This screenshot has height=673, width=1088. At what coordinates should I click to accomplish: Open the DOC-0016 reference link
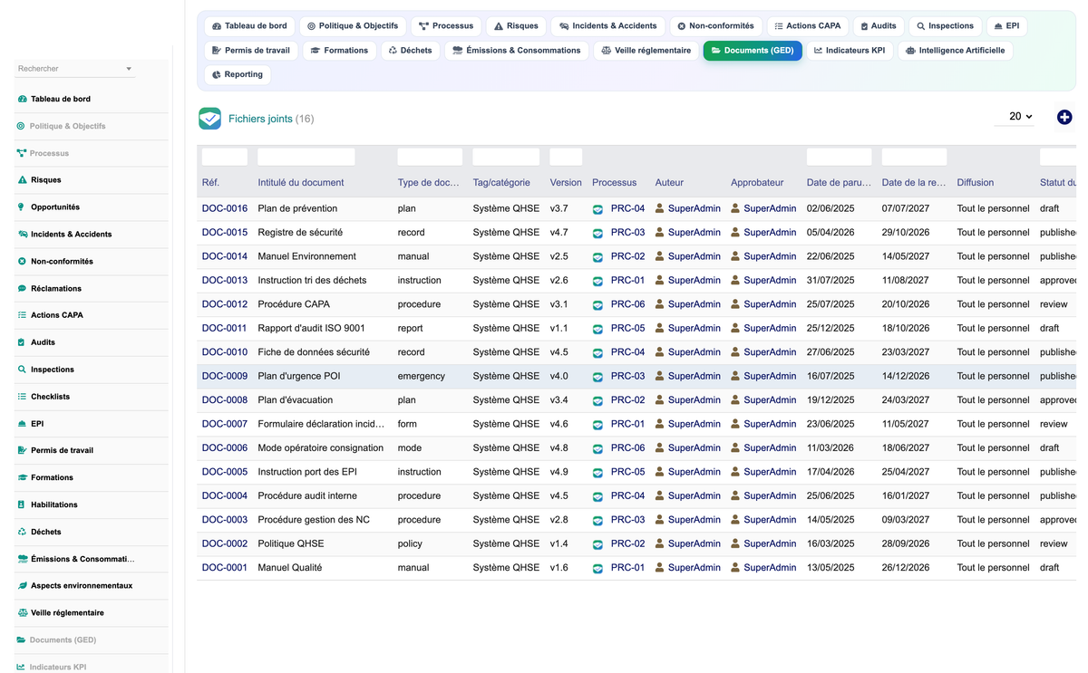[225, 208]
